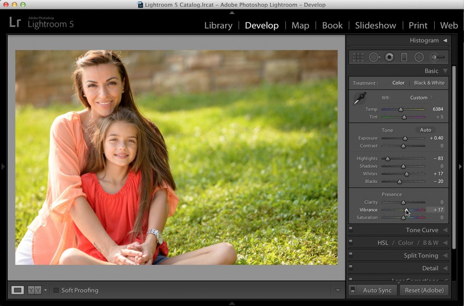
Task: Expand the Split Toning panel
Action: [x=445, y=255]
